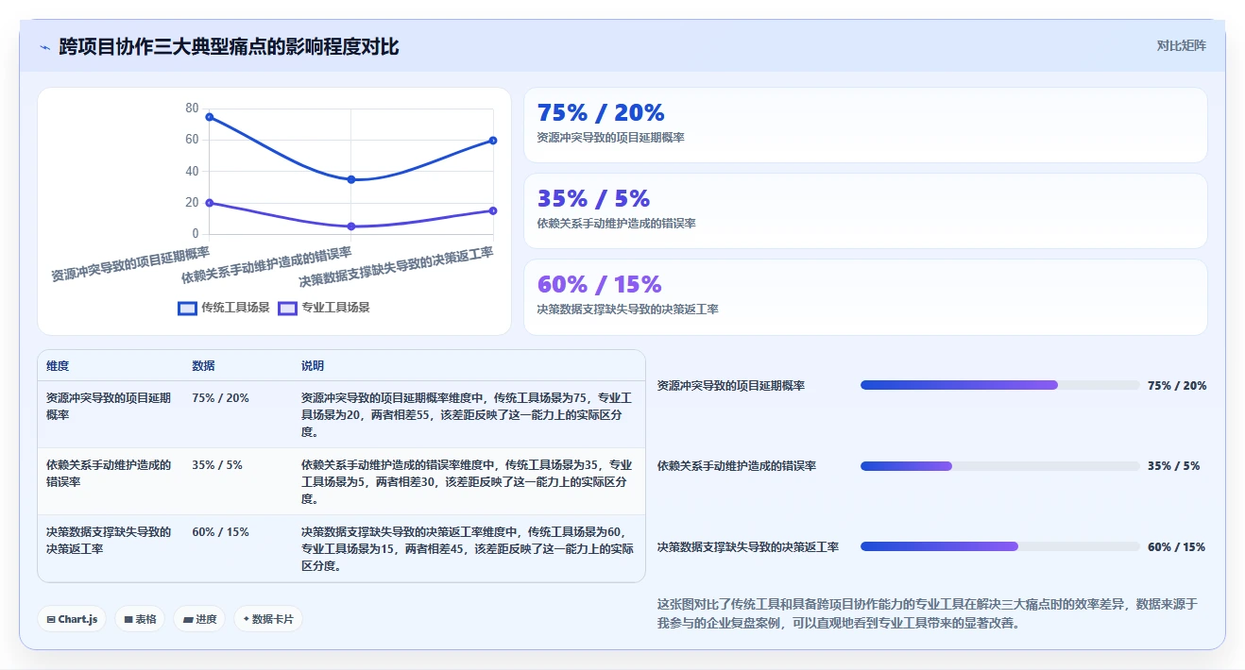Click the professional-tool data point at 5

coord(351,226)
